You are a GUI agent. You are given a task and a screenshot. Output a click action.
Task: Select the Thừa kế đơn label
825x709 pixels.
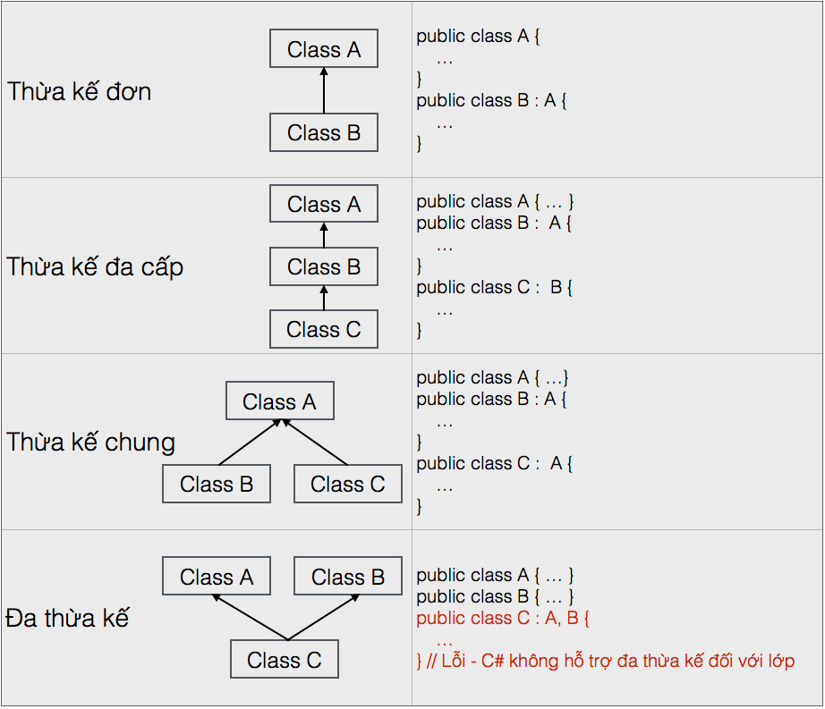80,91
